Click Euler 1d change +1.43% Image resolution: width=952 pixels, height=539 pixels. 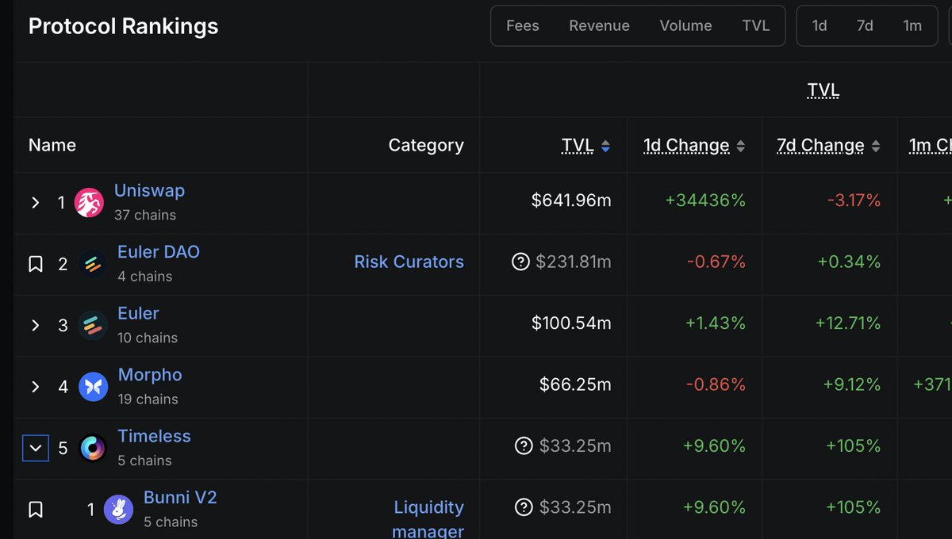(714, 323)
